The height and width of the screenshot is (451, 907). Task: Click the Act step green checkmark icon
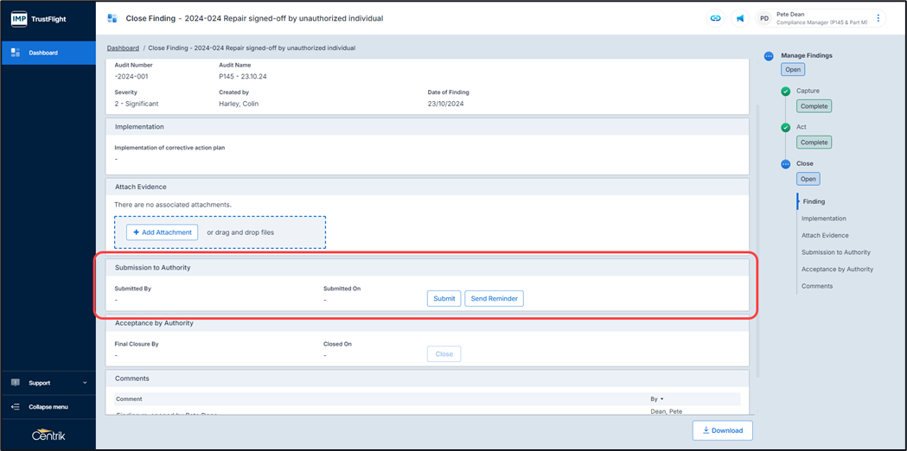785,128
